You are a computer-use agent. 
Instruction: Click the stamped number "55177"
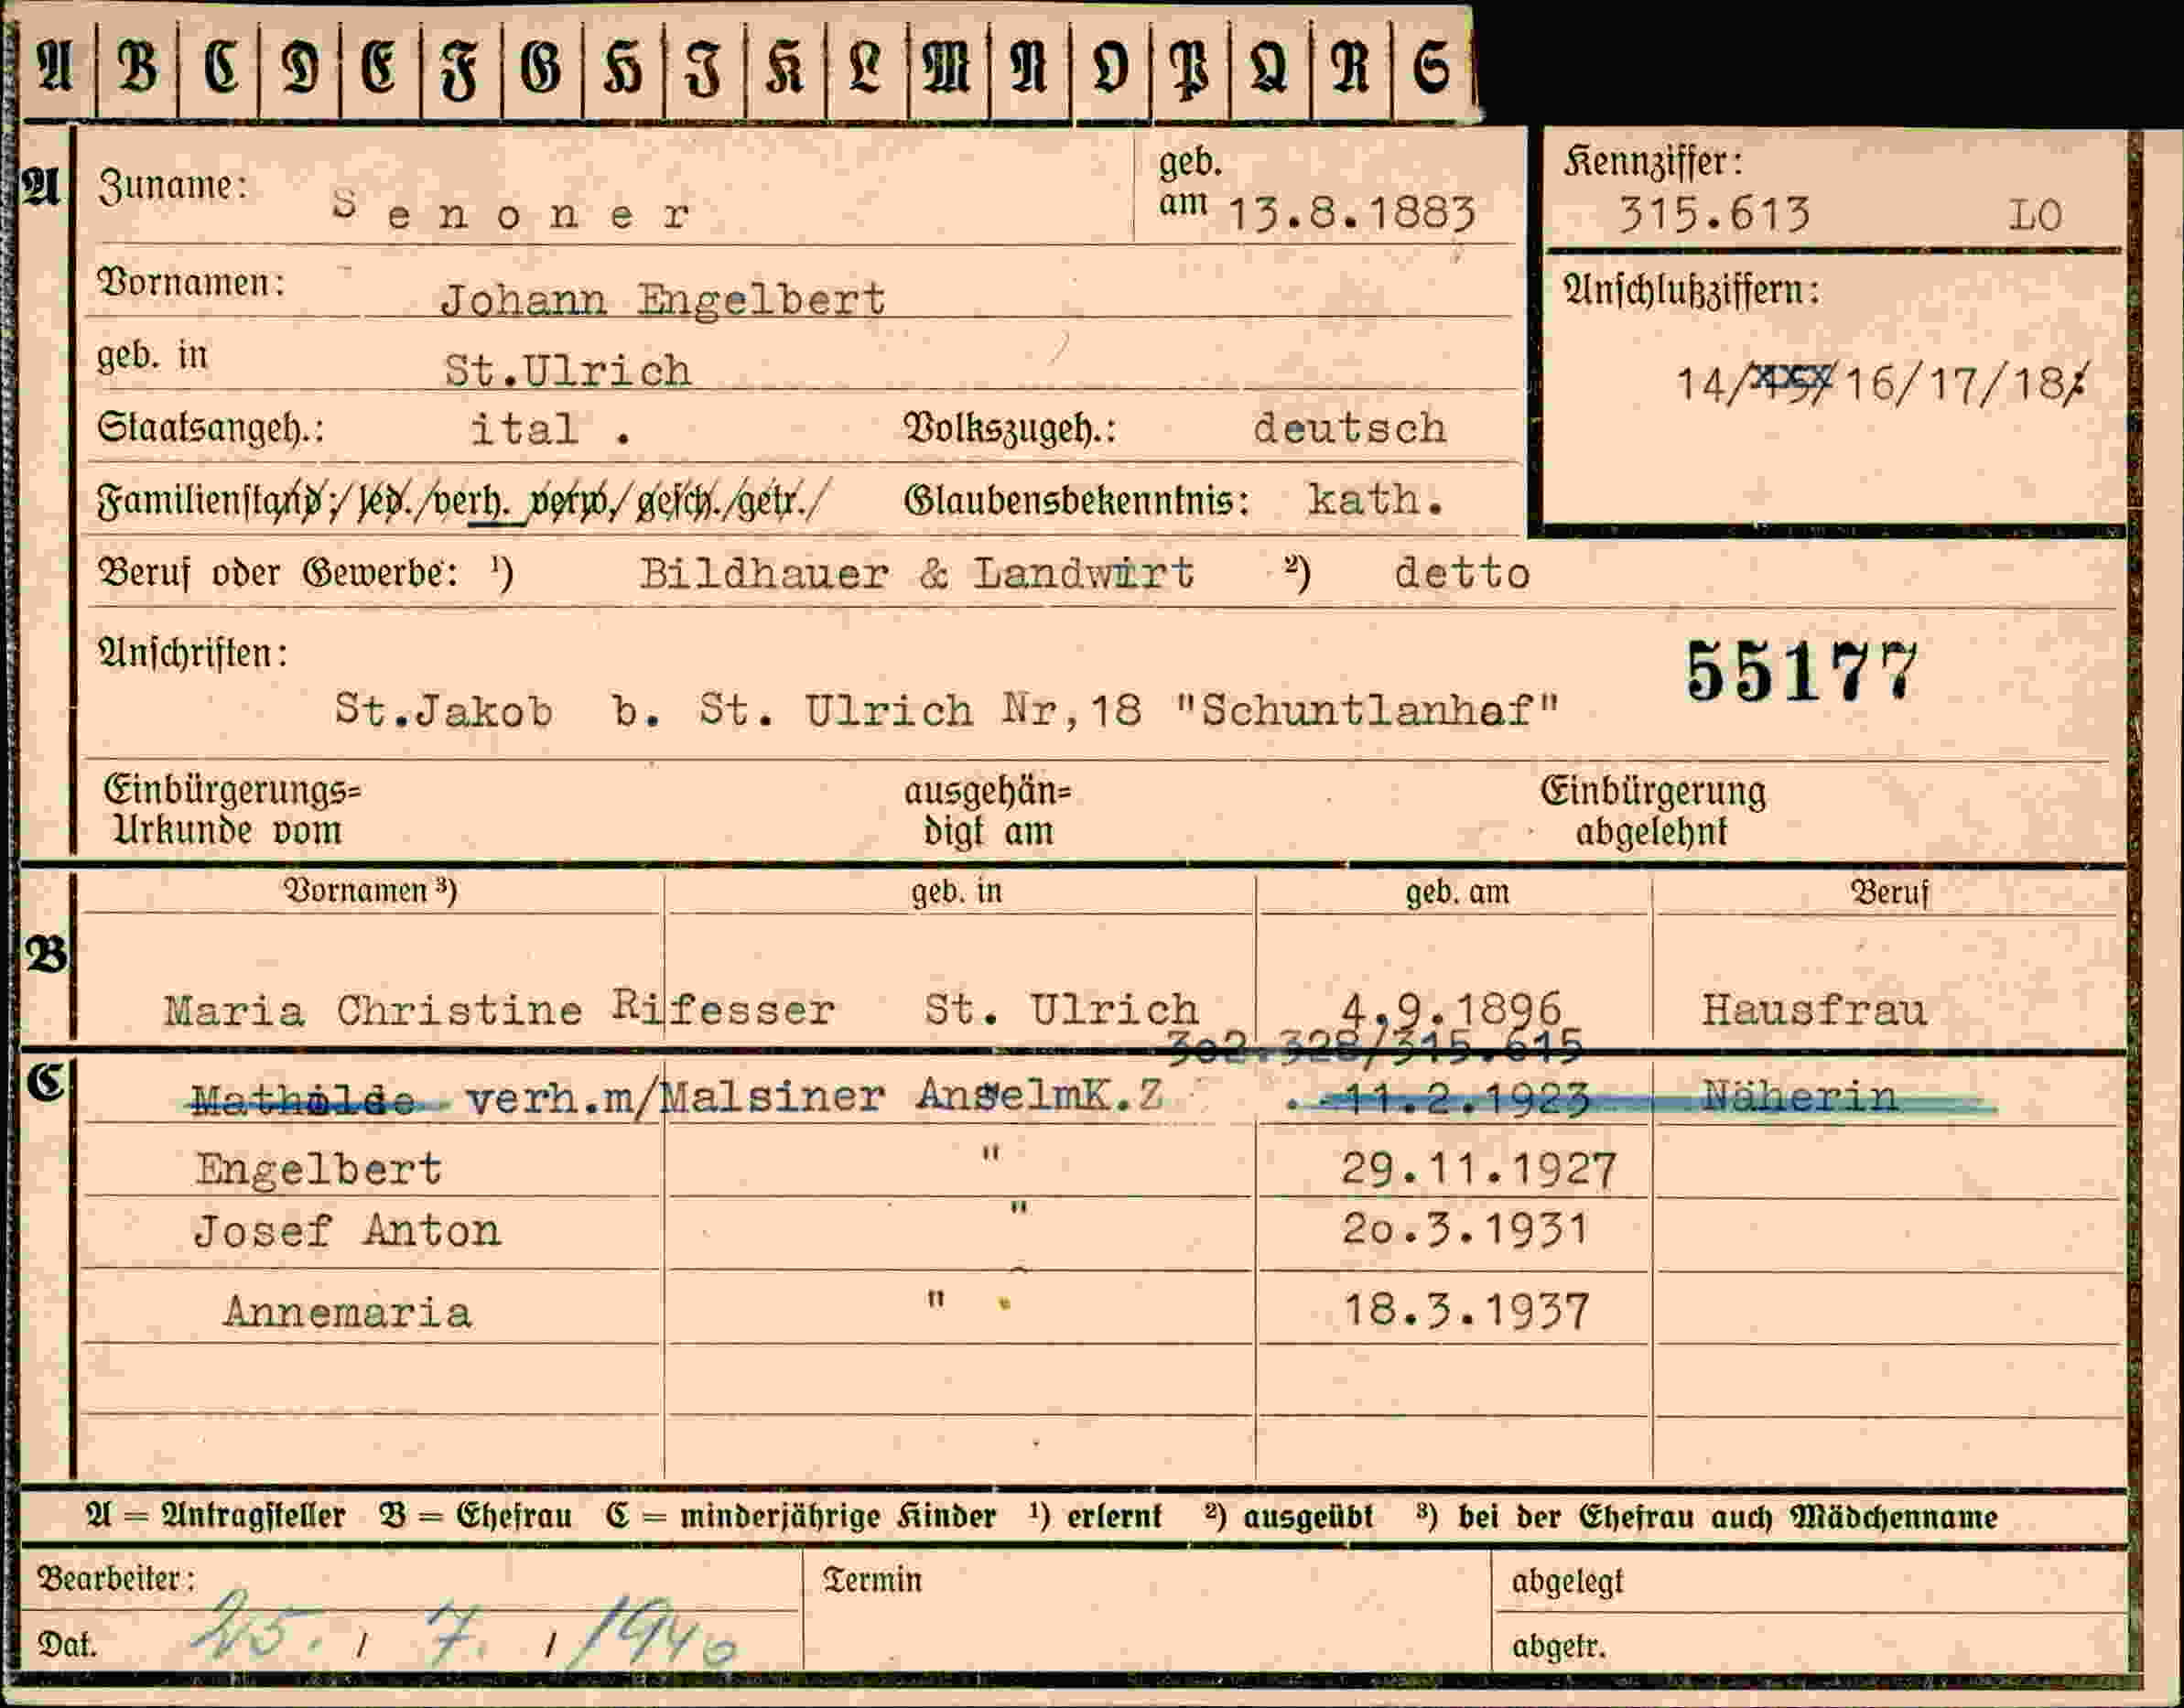1802,671
